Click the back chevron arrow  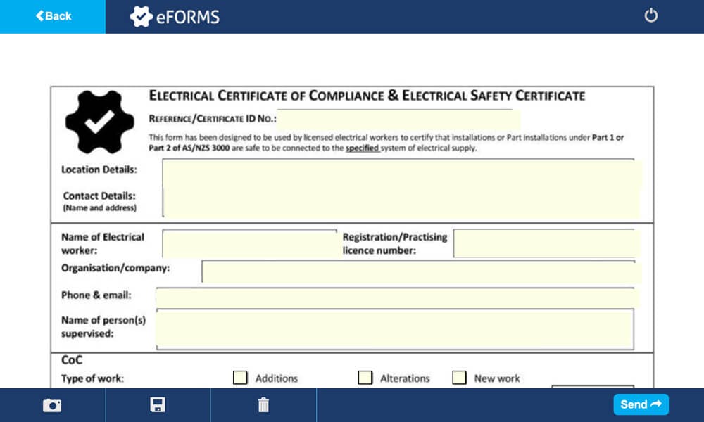click(x=39, y=15)
